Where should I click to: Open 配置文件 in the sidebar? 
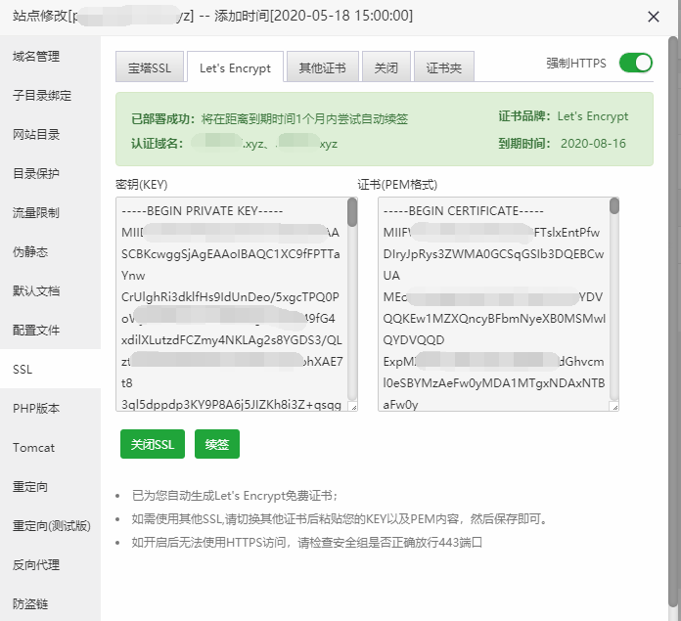pos(36,331)
